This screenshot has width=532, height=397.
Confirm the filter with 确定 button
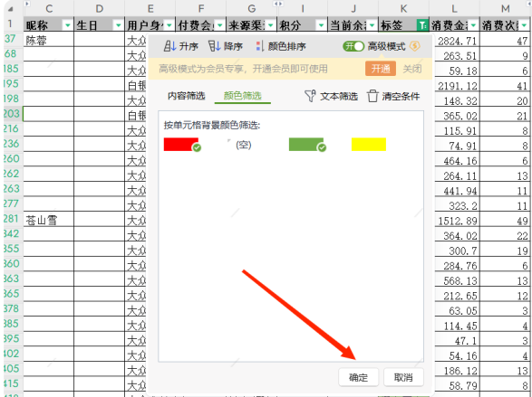[358, 377]
